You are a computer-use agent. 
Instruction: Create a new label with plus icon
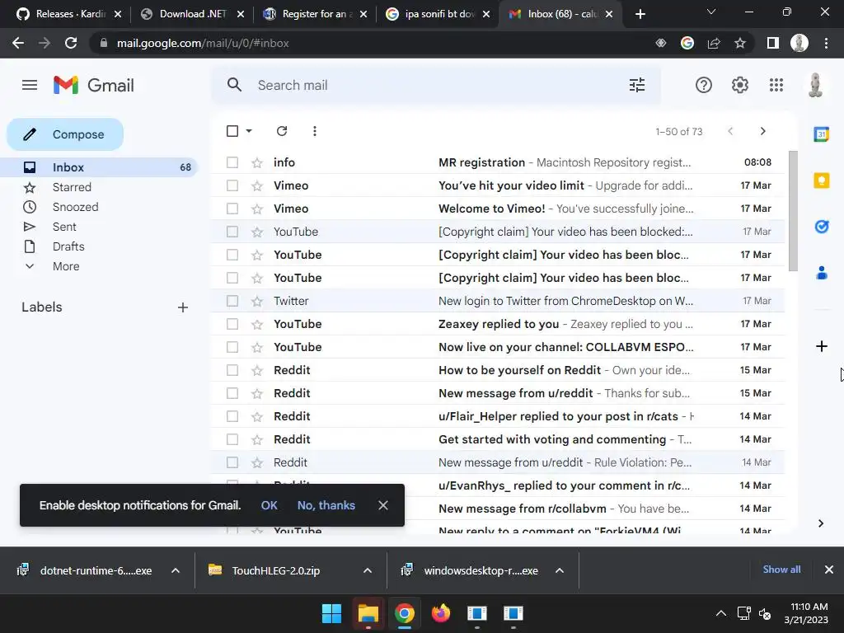[x=183, y=307]
